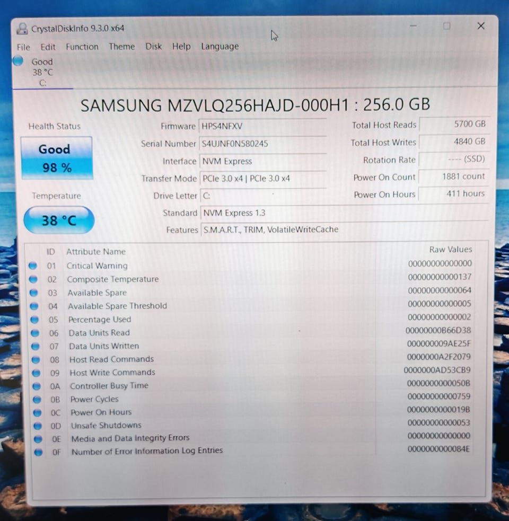Select the Unsafe Shutdowns attribute name
This screenshot has width=509, height=521.
106,425
